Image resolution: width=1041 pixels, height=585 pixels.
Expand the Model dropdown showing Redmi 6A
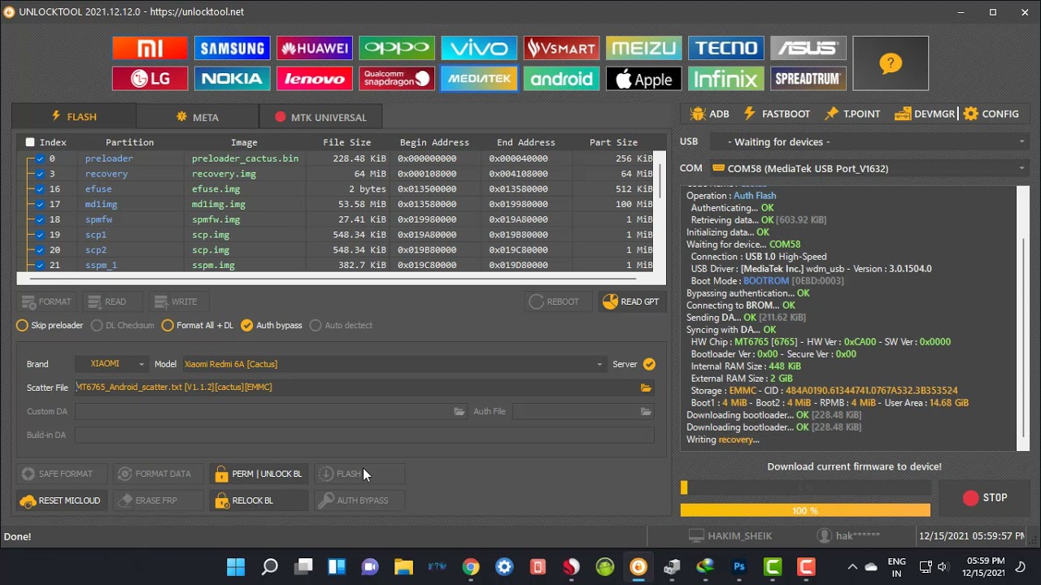[394, 364]
